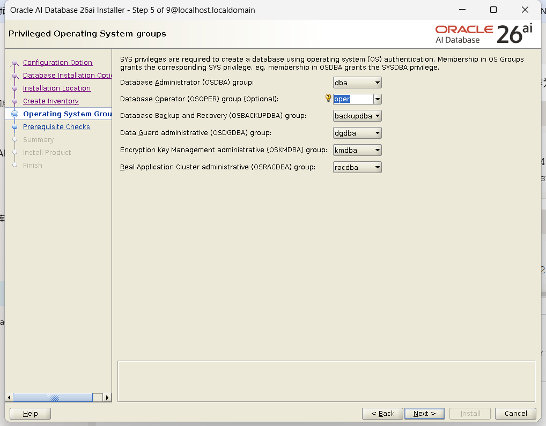Click the Back button
Screen dimensions: 546x426
click(x=382, y=414)
